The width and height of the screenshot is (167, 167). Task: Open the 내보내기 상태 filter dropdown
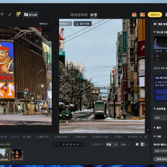coord(101,137)
